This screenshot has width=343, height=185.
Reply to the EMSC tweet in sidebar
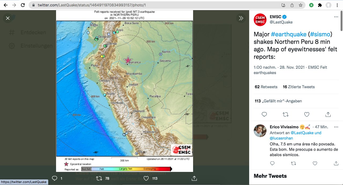point(264,114)
